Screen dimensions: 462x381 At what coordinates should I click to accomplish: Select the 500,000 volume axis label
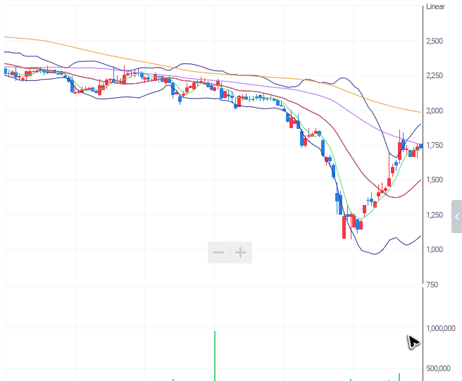(x=439, y=368)
